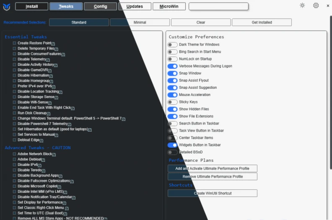Check Disable Fullscreen Optimizations checkbox
332x220 pixels.
coord(14,181)
